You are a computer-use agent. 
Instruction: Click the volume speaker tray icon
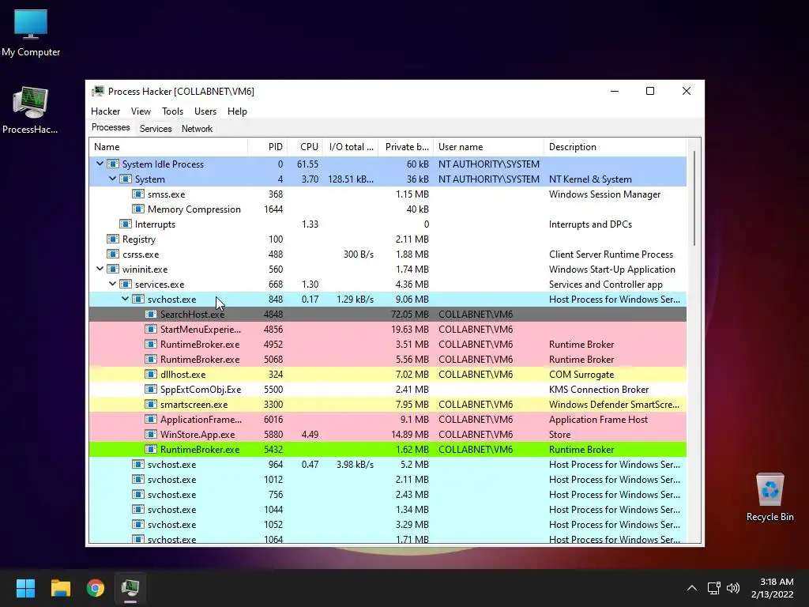click(x=732, y=588)
